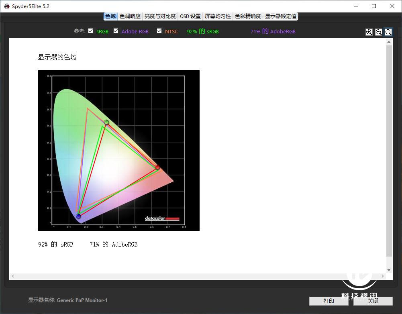Click the scroll down arrow of vertical scrollbar
The height and width of the screenshot is (314, 402).
389,269
